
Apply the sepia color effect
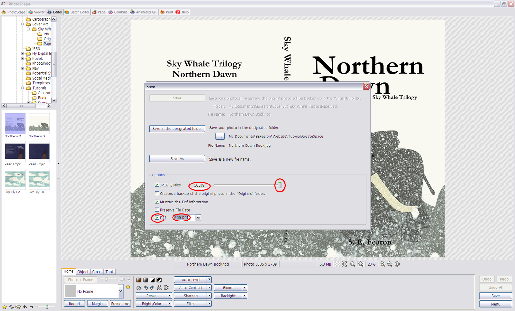point(139,280)
